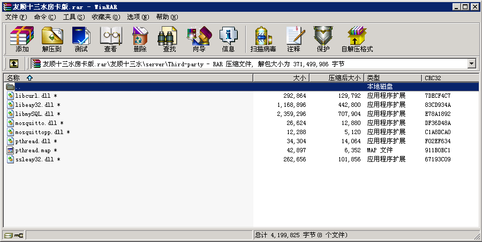Image resolution: width=482 pixels, height=242 pixels.
Task: Click the 删除 (Delete) toolbar icon
Action: [x=140, y=40]
